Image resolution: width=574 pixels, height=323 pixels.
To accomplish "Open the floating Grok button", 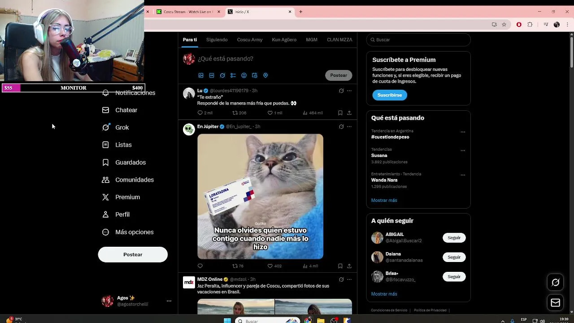I will [556, 282].
